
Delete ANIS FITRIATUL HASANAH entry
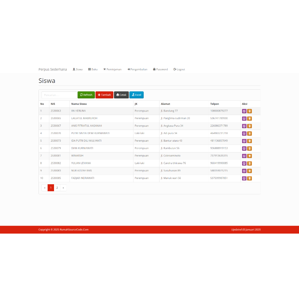pyautogui.click(x=249, y=126)
